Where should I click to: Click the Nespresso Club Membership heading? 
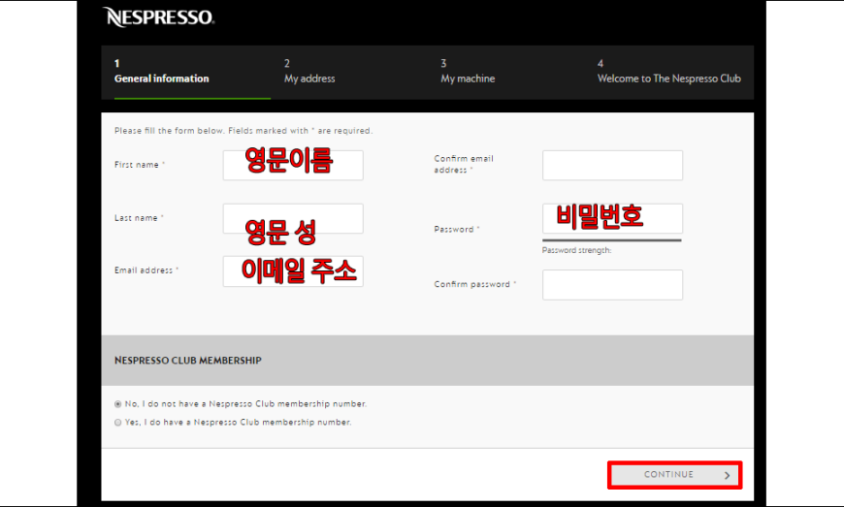188,361
